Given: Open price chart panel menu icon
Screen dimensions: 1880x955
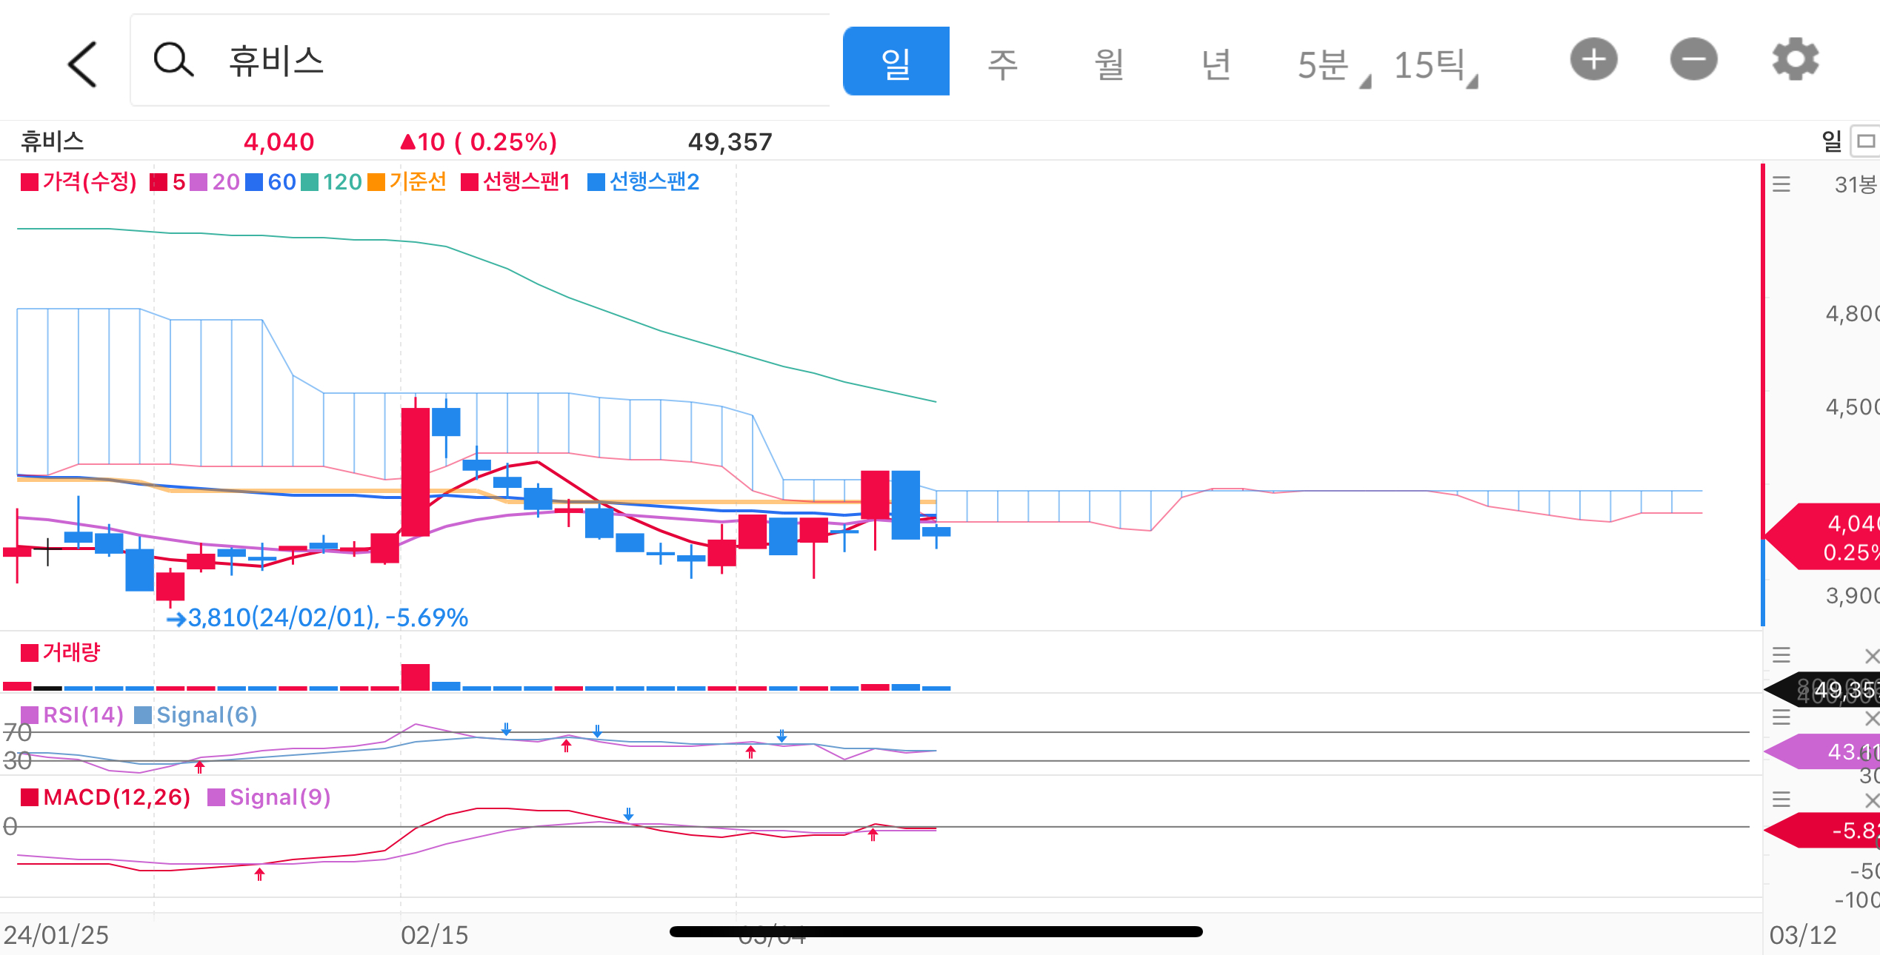Looking at the screenshot, I should pos(1781,184).
